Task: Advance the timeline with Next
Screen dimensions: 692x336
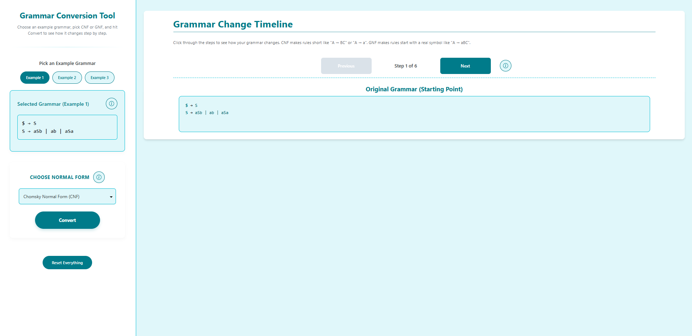Action: click(x=465, y=66)
